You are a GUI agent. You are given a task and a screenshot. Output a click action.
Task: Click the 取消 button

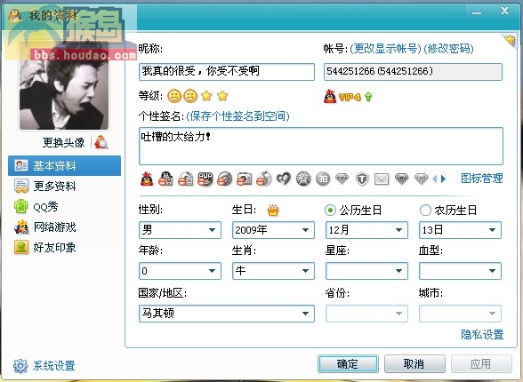point(414,364)
